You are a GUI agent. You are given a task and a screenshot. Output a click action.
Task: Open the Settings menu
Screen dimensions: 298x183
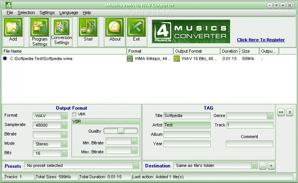(x=47, y=13)
